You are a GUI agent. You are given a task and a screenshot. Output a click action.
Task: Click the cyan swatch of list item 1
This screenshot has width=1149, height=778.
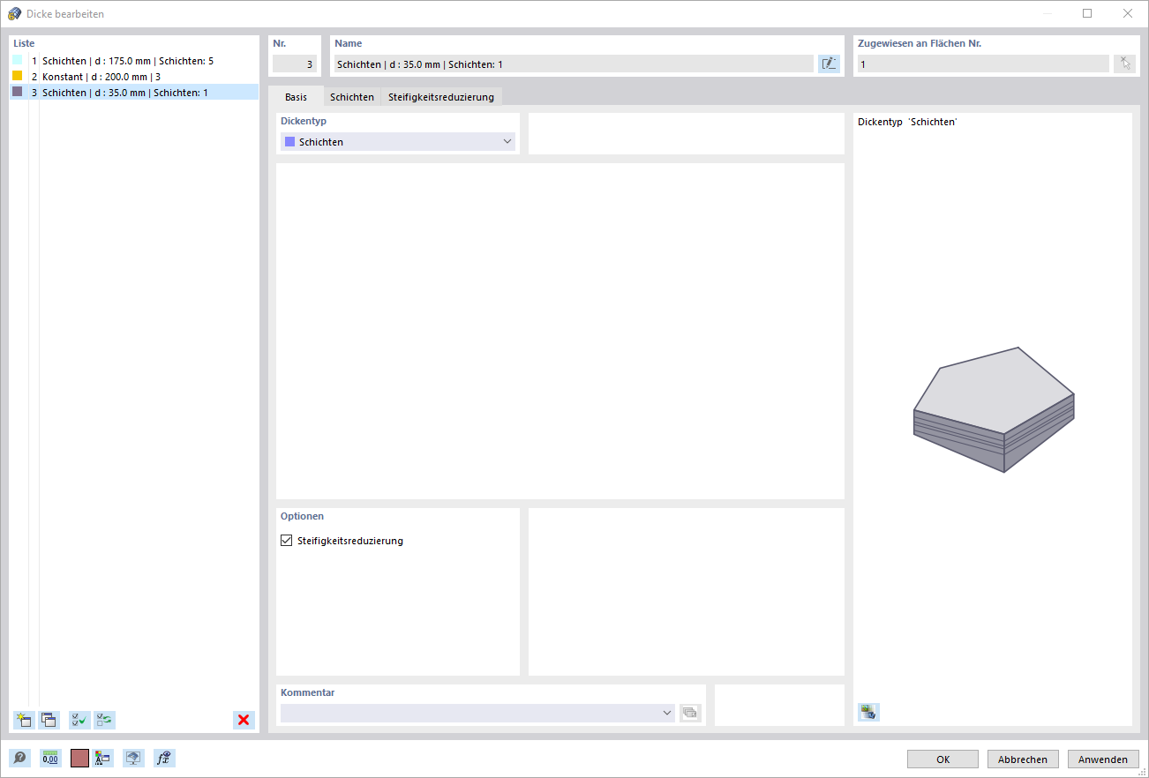[18, 60]
